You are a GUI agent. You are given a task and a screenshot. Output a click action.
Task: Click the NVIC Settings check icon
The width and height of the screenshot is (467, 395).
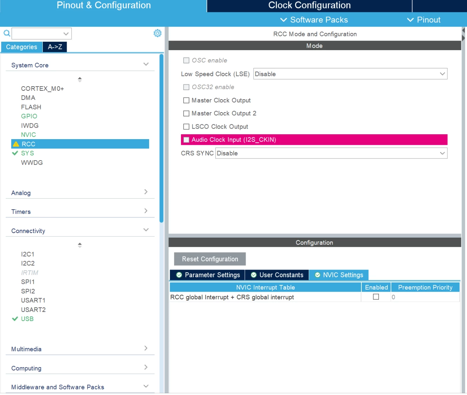[x=318, y=275]
